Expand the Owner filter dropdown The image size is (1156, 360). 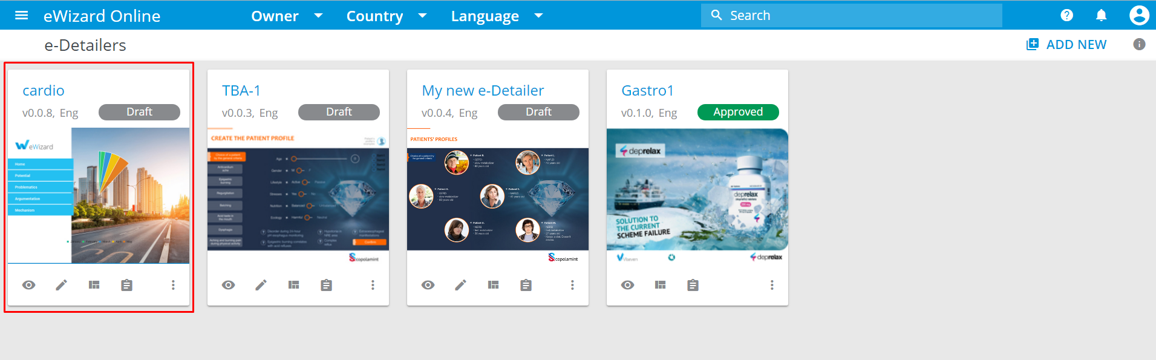[287, 16]
